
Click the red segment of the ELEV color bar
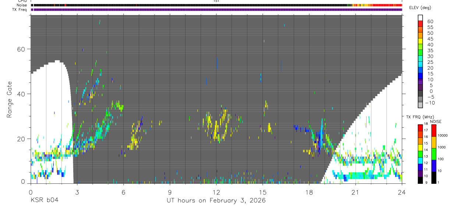[421, 23]
